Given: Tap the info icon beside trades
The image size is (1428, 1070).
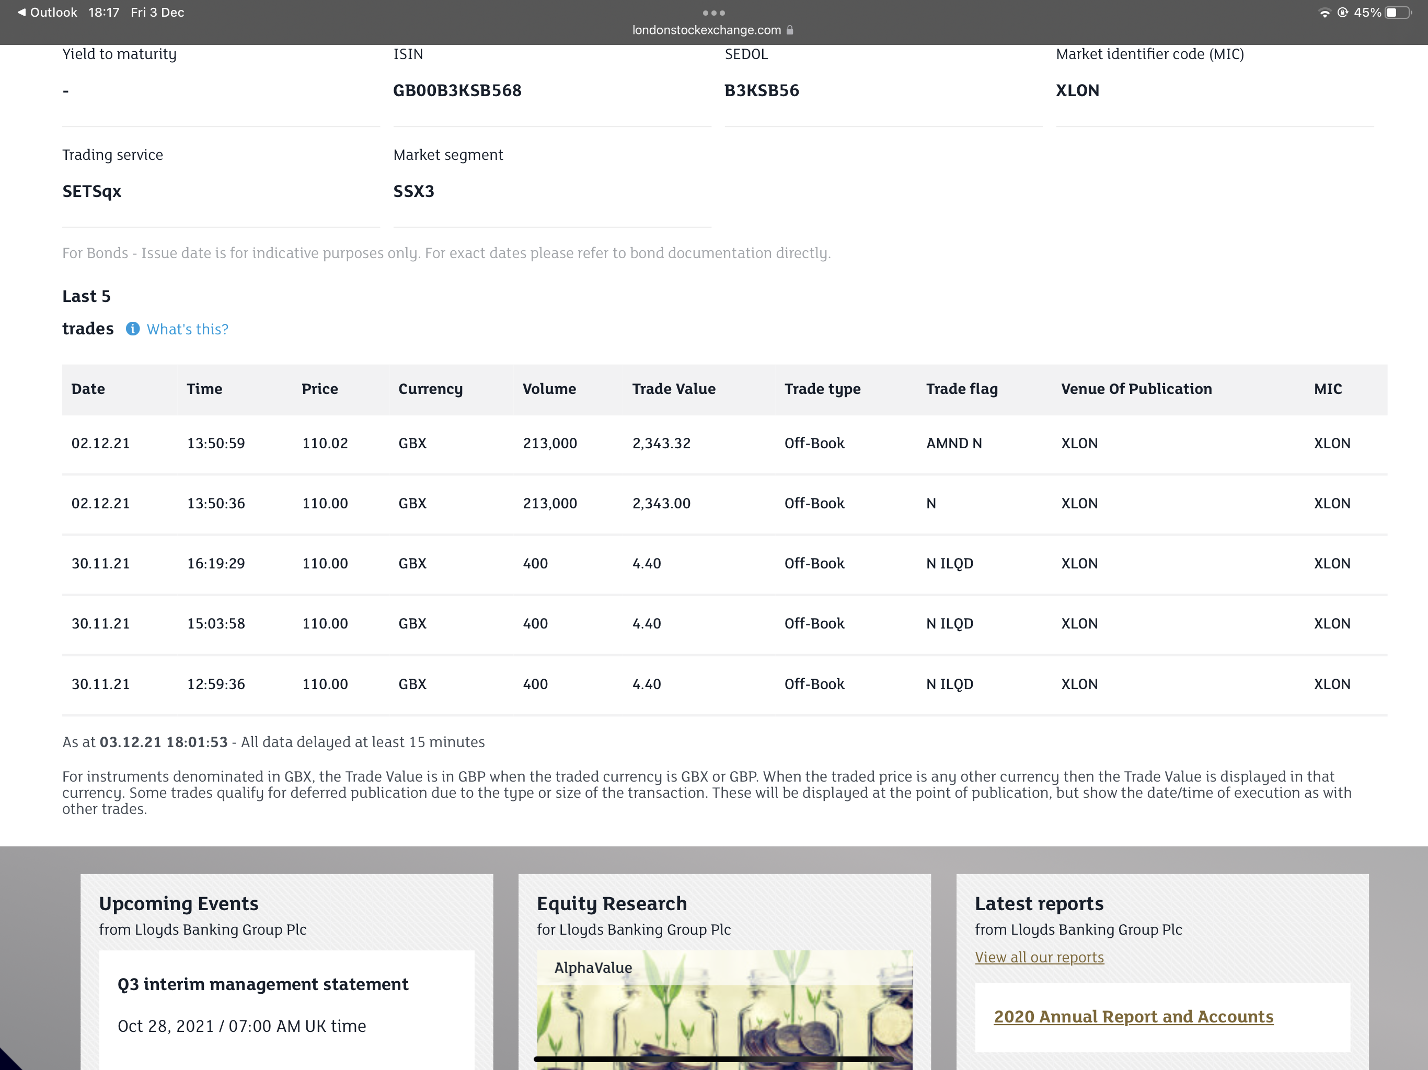Looking at the screenshot, I should point(132,329).
